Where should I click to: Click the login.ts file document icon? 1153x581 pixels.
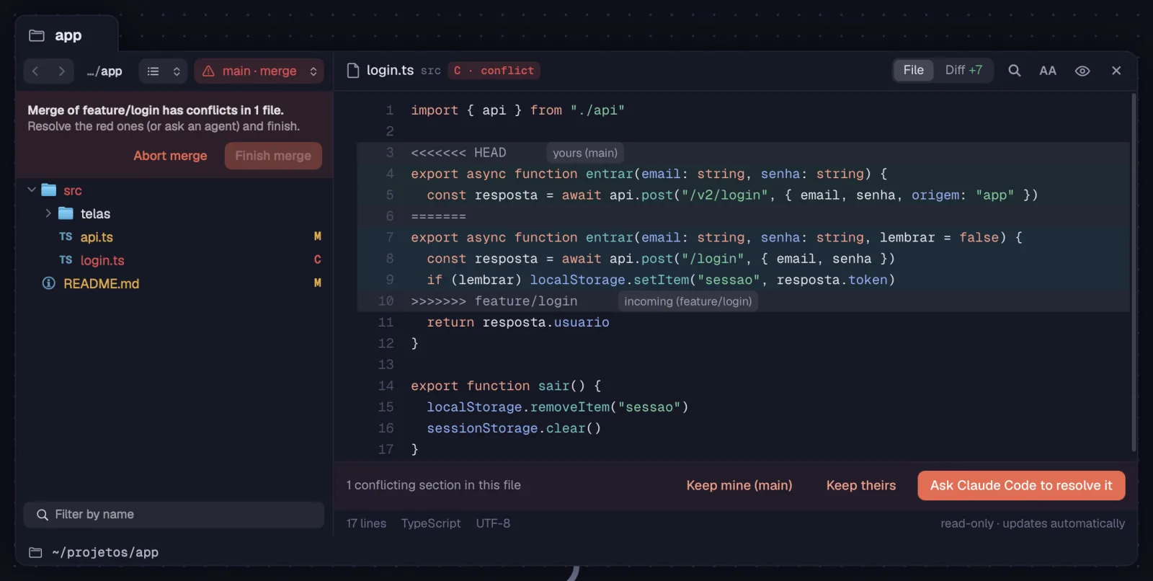pos(353,71)
